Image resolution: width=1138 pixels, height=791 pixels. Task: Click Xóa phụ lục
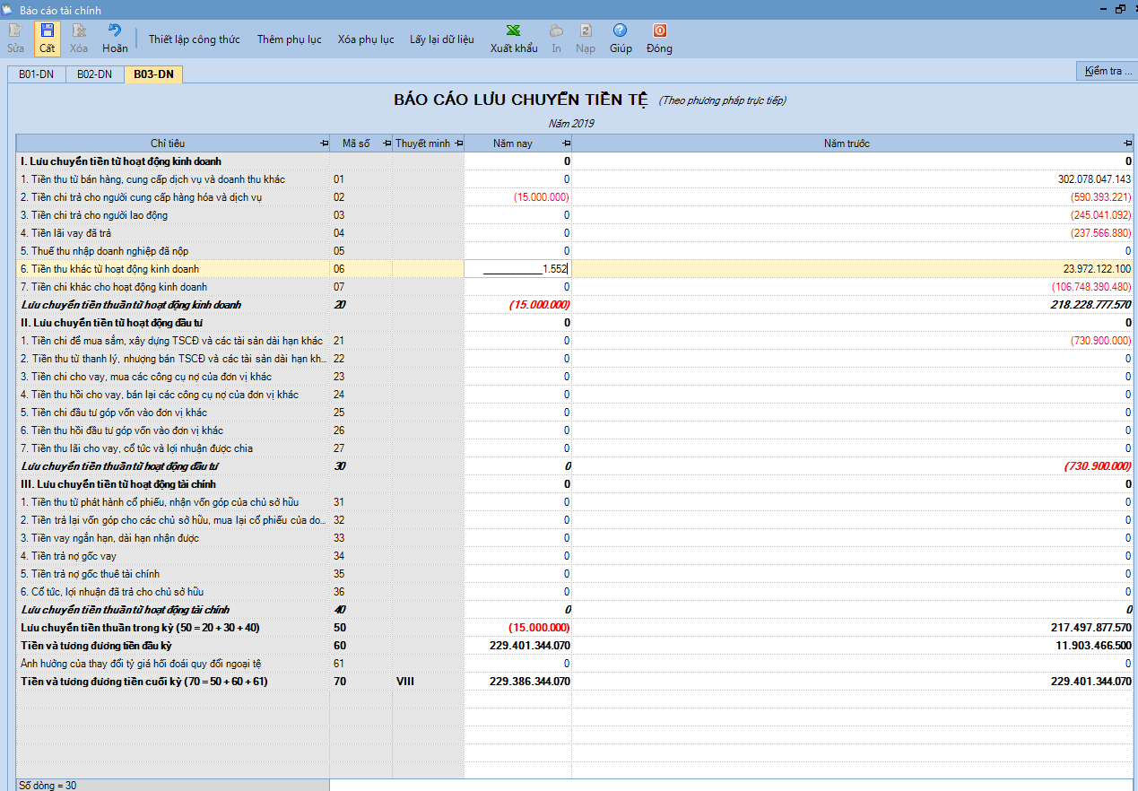coord(366,39)
